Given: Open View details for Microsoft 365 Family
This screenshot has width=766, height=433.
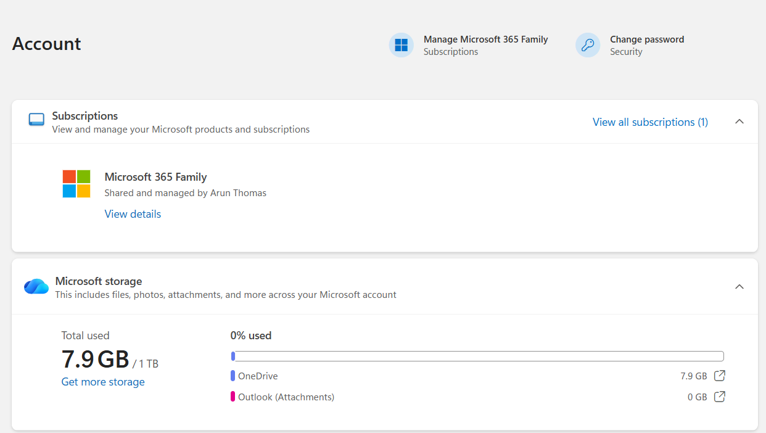Looking at the screenshot, I should [133, 214].
